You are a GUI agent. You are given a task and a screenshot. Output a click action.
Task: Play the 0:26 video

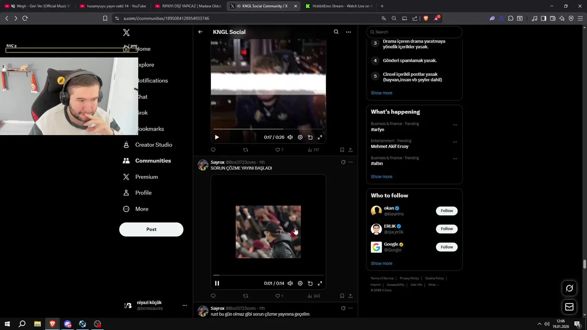point(217,137)
